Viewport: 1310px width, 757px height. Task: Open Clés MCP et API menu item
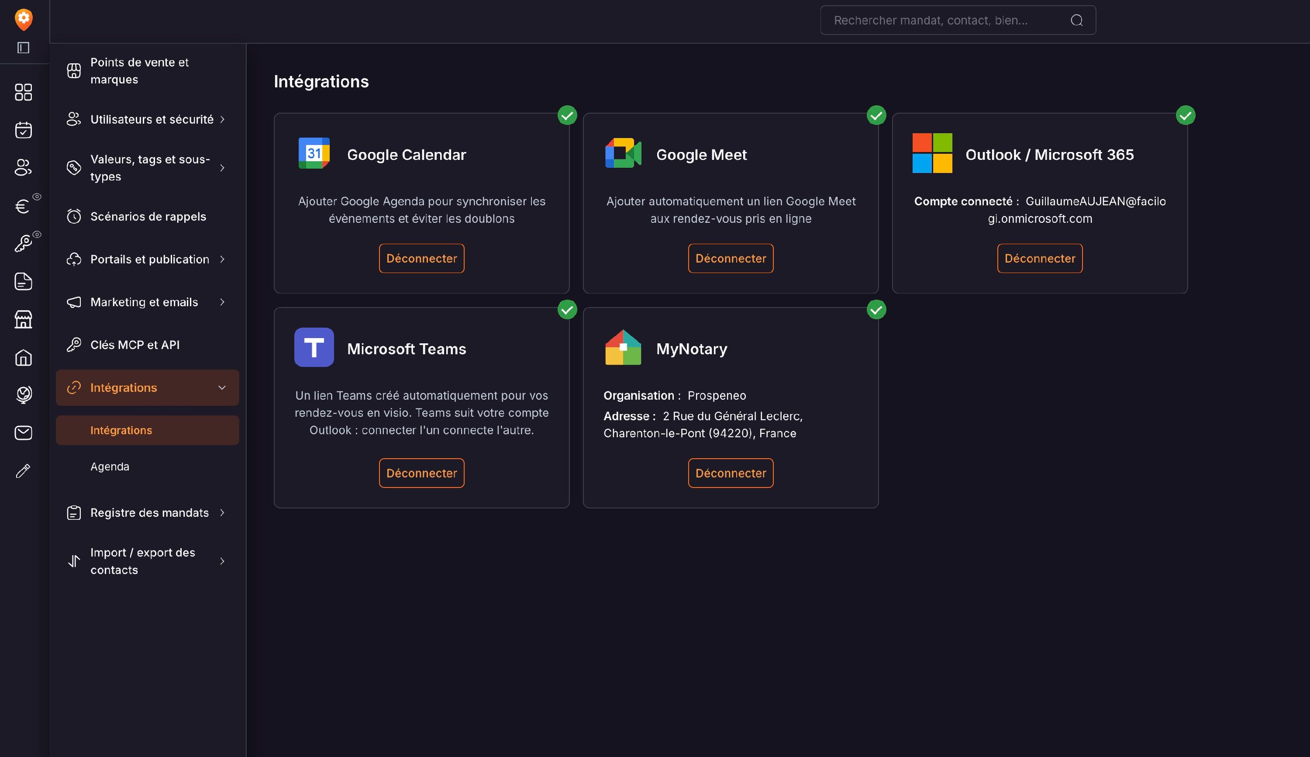point(148,345)
